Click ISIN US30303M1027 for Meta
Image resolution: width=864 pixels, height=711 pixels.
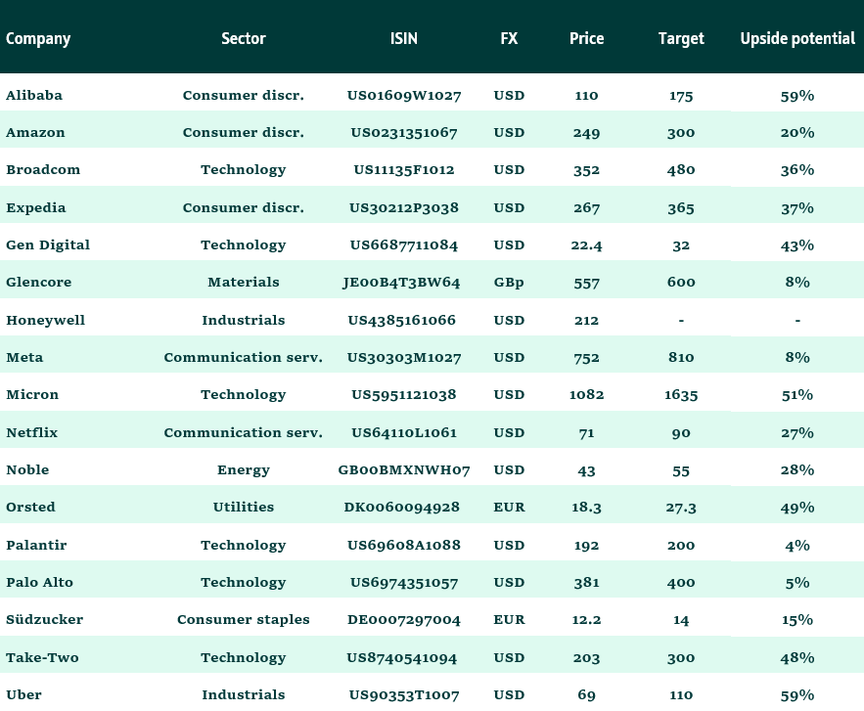point(404,357)
